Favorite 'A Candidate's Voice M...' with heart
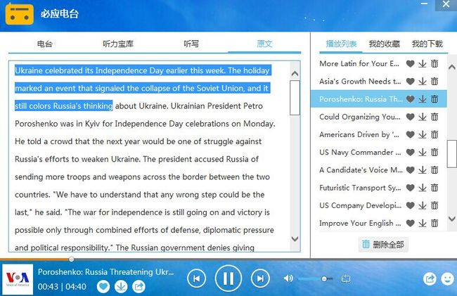Image resolution: width=457 pixels, height=296 pixels. point(410,170)
